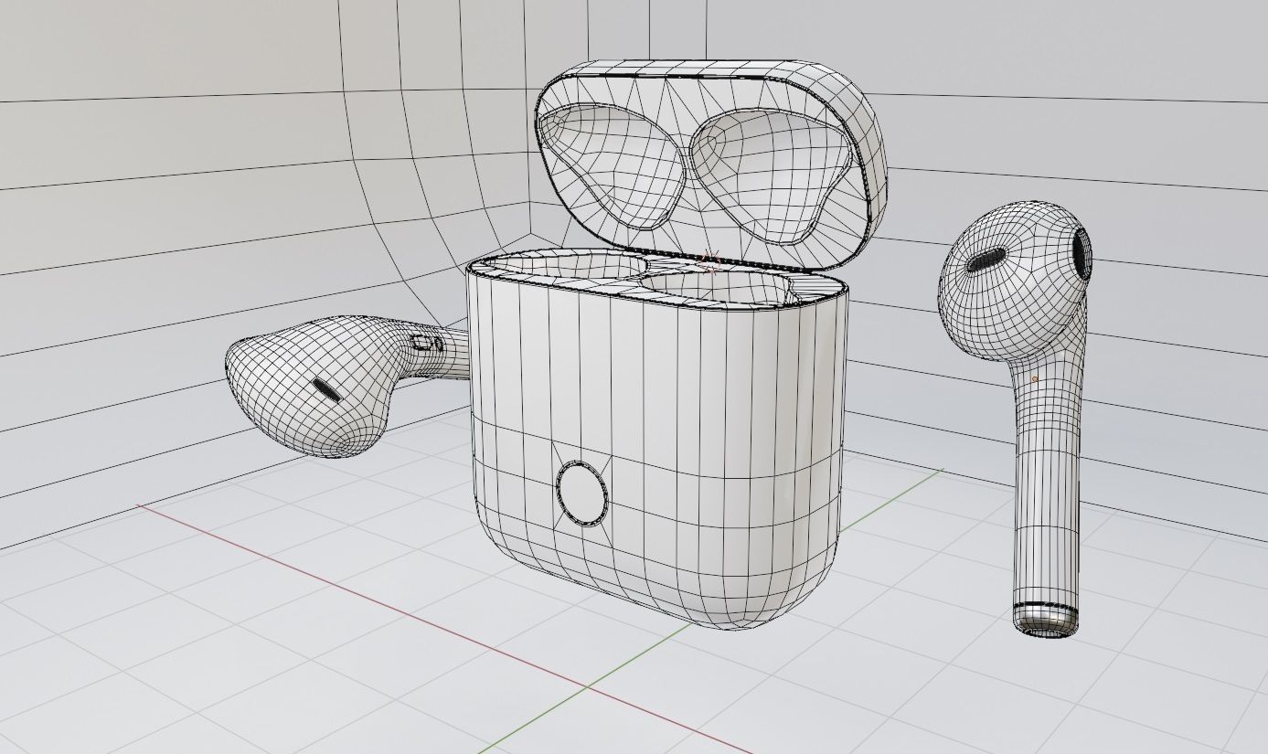Click the left earbud cavity inside the lid
This screenshot has width=1268, height=754.
pyautogui.click(x=613, y=165)
